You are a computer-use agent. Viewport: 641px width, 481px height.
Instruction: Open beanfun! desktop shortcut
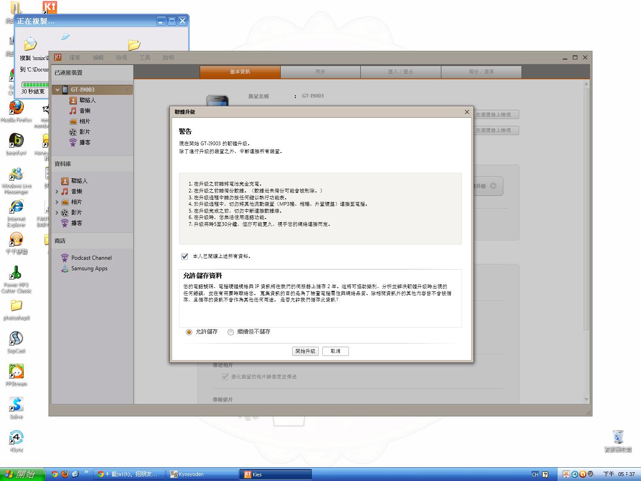(x=16, y=144)
